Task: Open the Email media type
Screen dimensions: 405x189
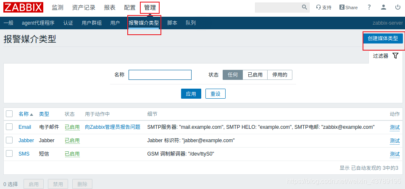Action: [x=25, y=127]
